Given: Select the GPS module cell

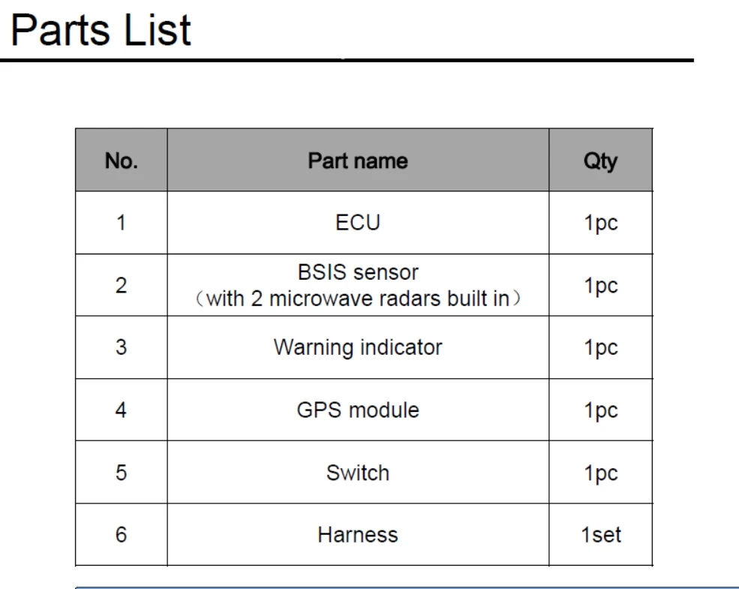Looking at the screenshot, I should (358, 410).
